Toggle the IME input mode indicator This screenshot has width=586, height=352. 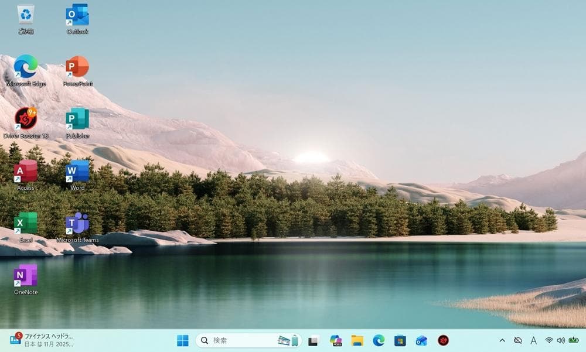point(533,340)
